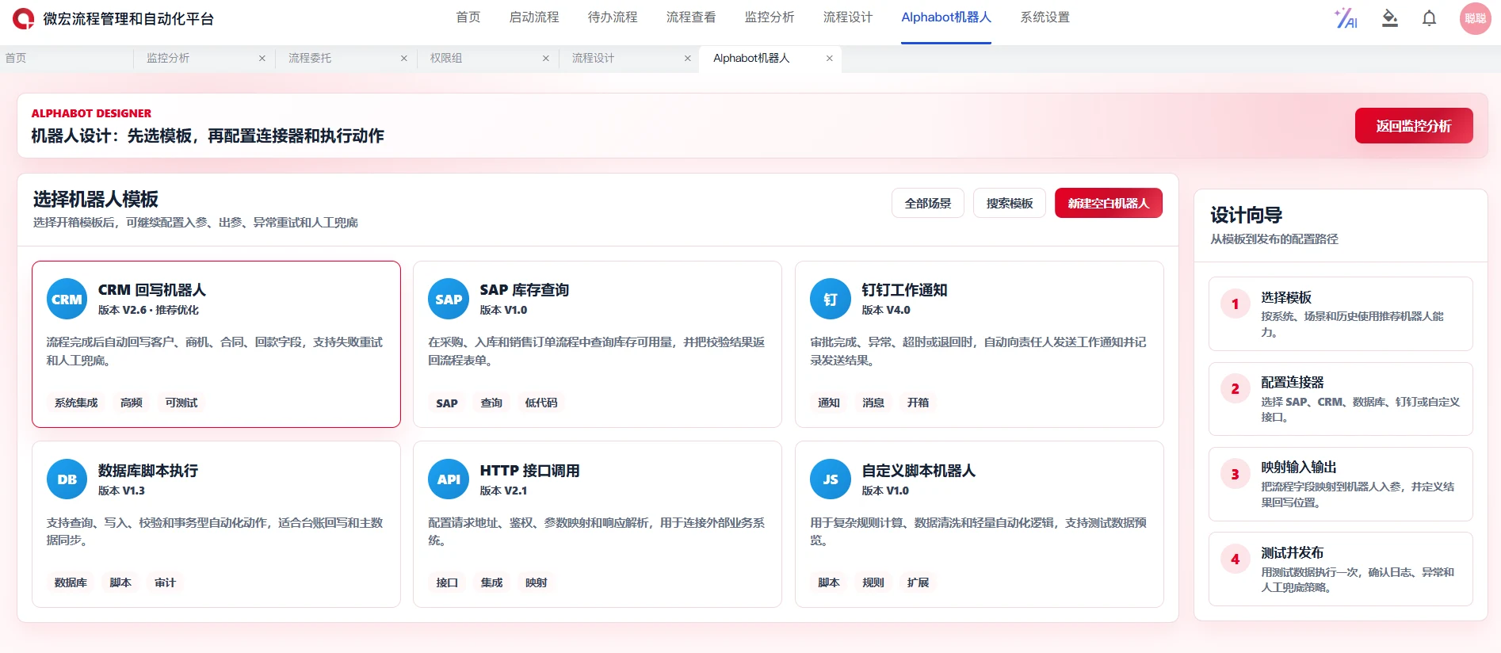Click the 扩展 tag
Screen dimensions: 1501x653
[918, 582]
